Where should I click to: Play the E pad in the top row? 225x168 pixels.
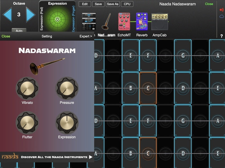click(130, 56)
